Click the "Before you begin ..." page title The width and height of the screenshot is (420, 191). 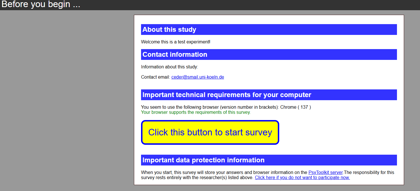[x=41, y=5]
